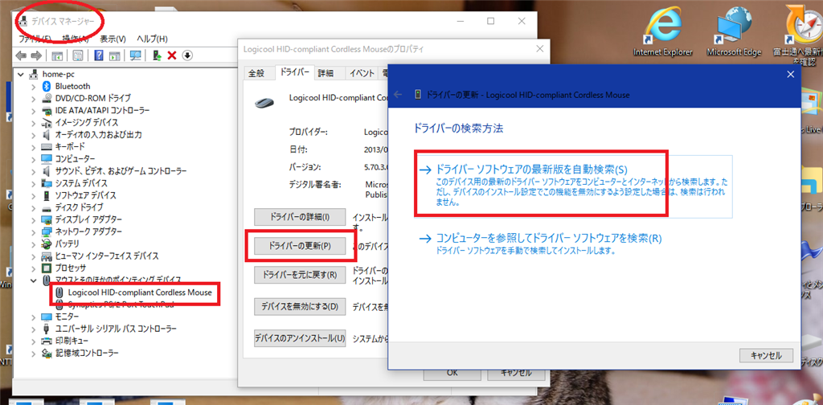Image resolution: width=823 pixels, height=405 pixels.
Task: Switch to the イベント tab
Action: (362, 73)
